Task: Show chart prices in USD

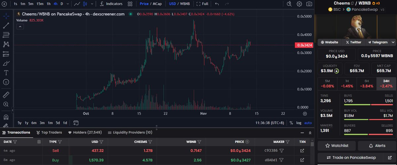Action: click(x=172, y=4)
